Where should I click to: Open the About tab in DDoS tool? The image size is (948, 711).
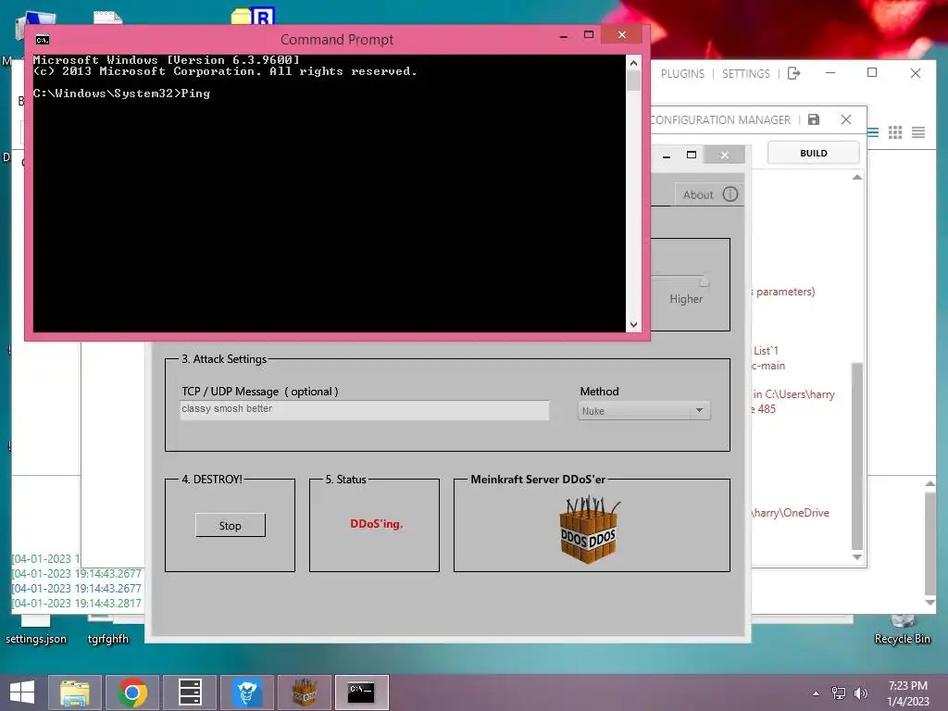(x=709, y=194)
